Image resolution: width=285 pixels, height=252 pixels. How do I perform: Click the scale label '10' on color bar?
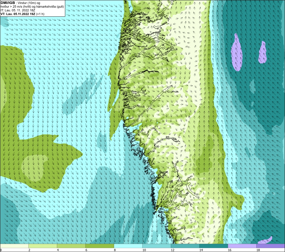point(144,250)
